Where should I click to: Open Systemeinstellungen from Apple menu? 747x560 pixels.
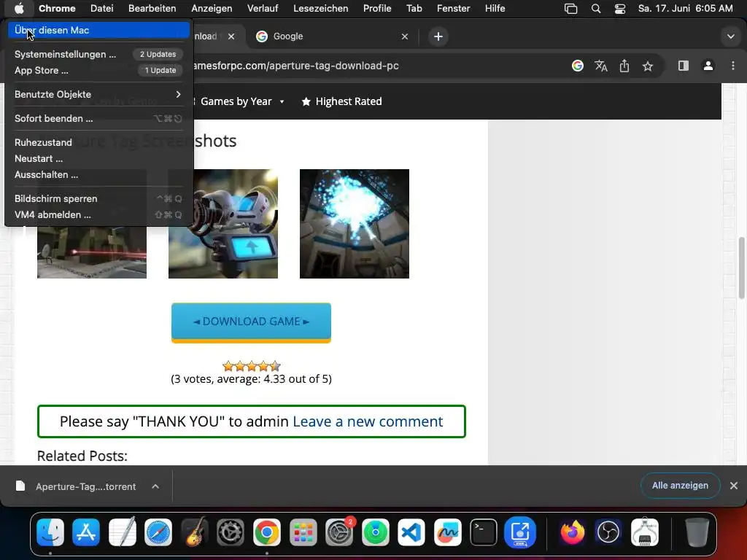[98, 54]
